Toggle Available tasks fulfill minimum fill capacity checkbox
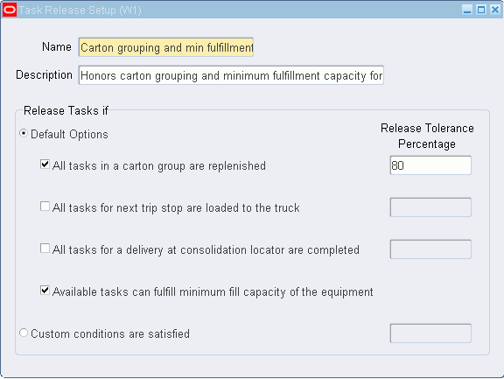504x379 pixels. click(x=45, y=291)
